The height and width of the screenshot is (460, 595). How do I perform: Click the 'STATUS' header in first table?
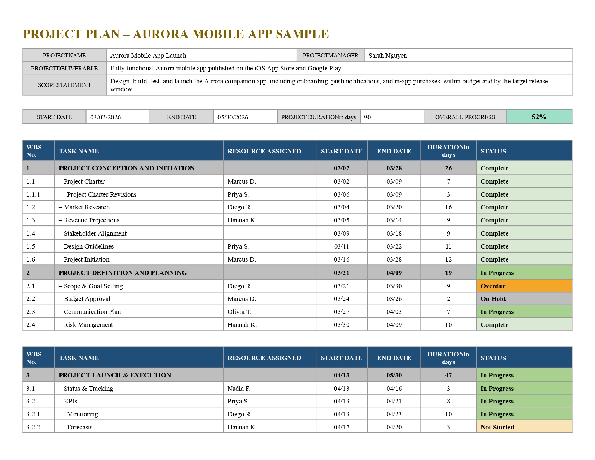(x=493, y=151)
